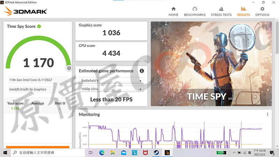Image resolution: width=279 pixels, height=157 pixels.
Task: Open Task View from the taskbar
Action: point(91,152)
